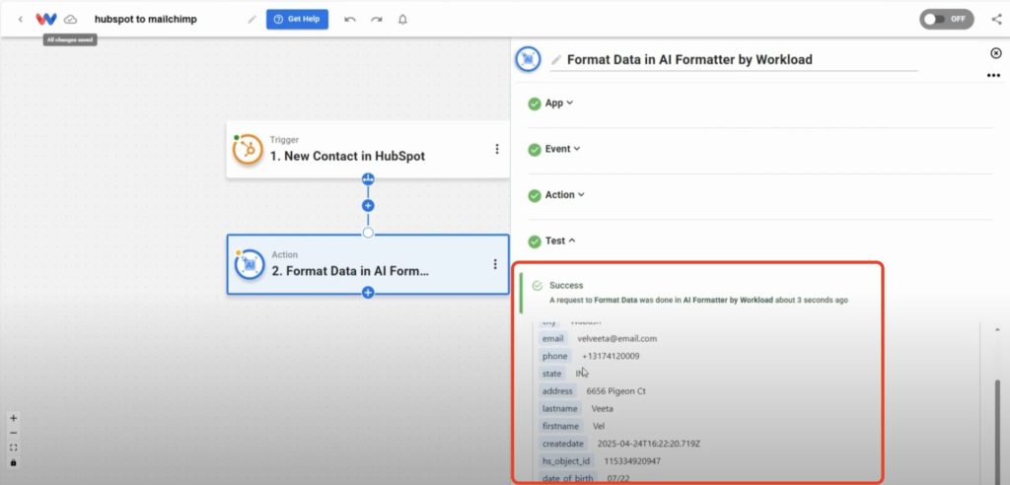The image size is (1010, 485).
Task: Click the phone field label
Action: [x=554, y=356]
